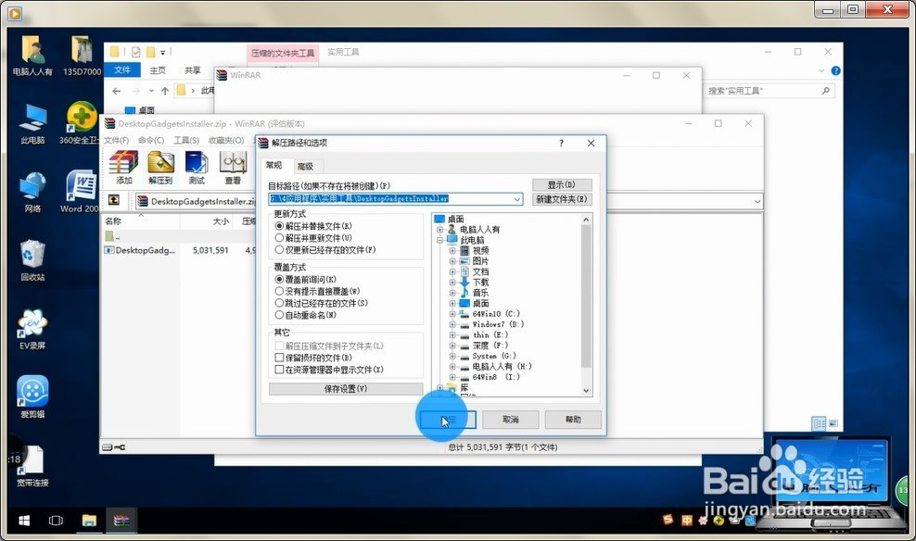Image resolution: width=916 pixels, height=541 pixels.
Task: Expand the System (G:) drive node
Action: pyautogui.click(x=452, y=356)
